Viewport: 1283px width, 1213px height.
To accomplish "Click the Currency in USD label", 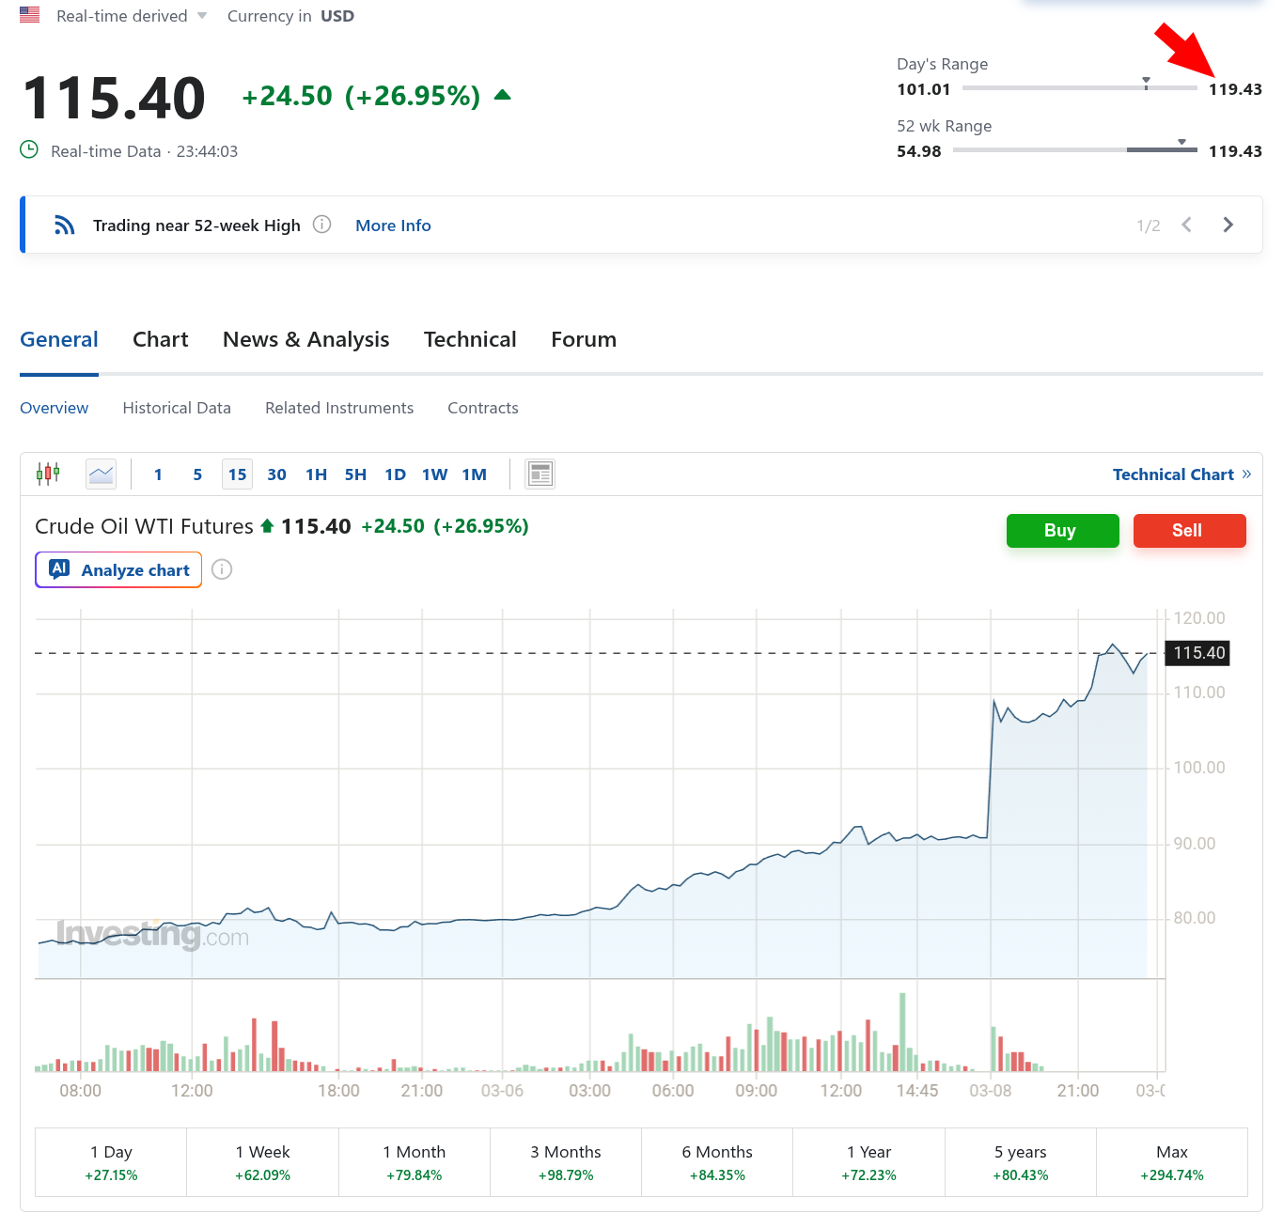I will click(290, 16).
